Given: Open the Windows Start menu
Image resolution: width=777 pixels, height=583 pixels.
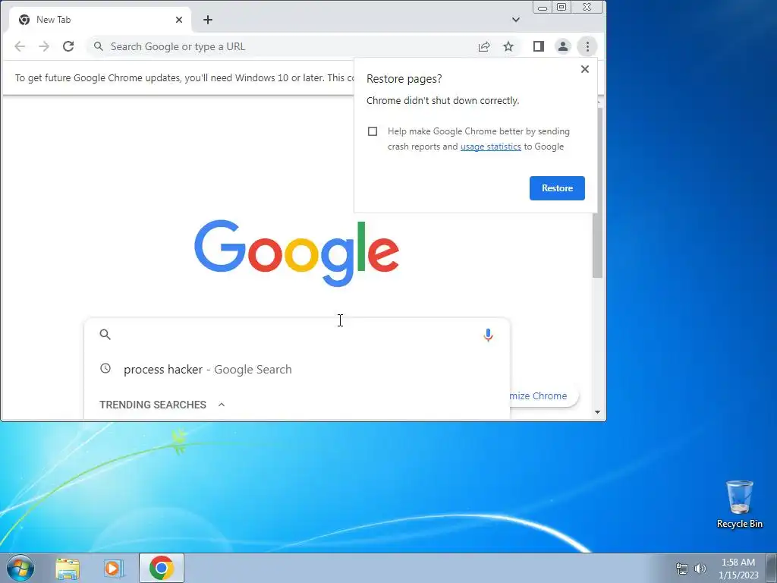Looking at the screenshot, I should [20, 568].
